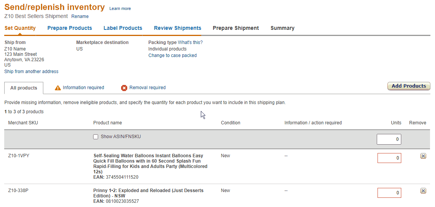
Task: Click Change to case packed link
Action: tap(172, 55)
